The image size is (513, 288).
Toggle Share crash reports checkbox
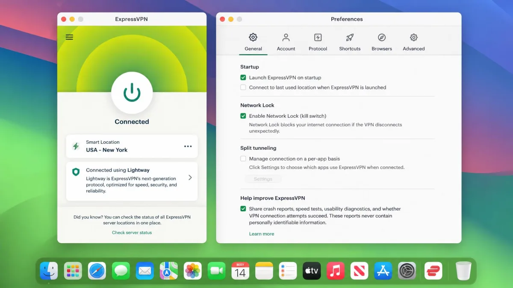pyautogui.click(x=243, y=209)
